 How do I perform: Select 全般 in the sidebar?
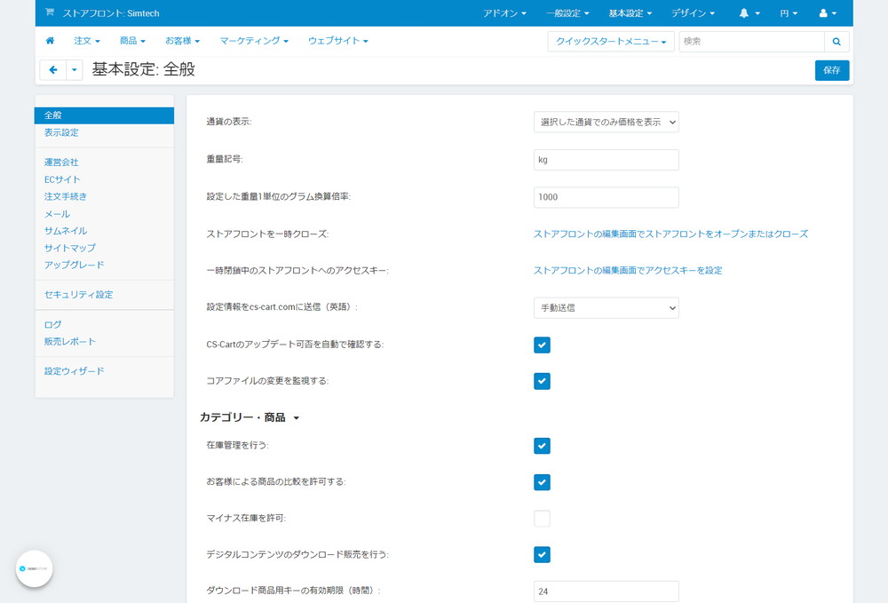point(104,115)
